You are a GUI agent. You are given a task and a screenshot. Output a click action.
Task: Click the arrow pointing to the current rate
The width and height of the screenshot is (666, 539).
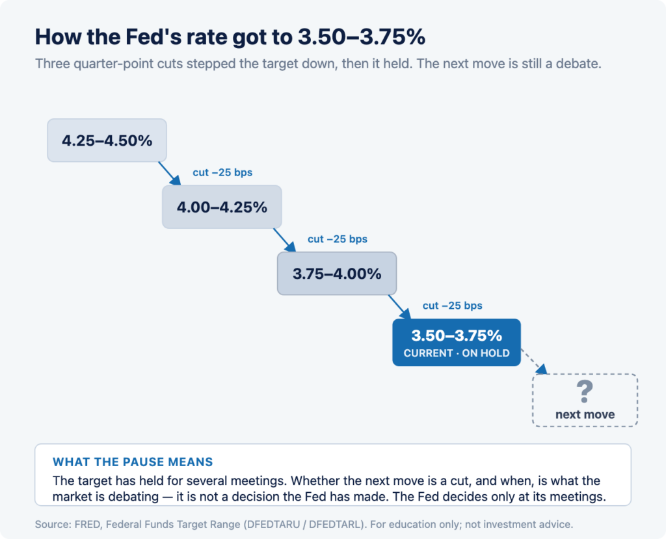tap(400, 307)
